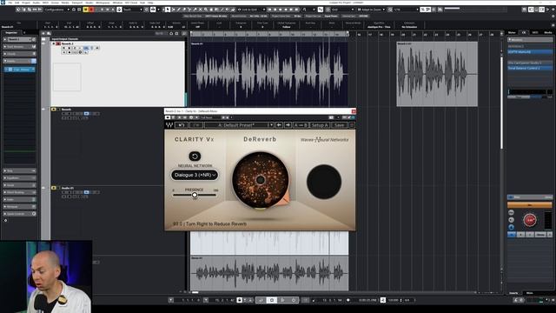Expand the Equalizer inspector section

(19, 177)
